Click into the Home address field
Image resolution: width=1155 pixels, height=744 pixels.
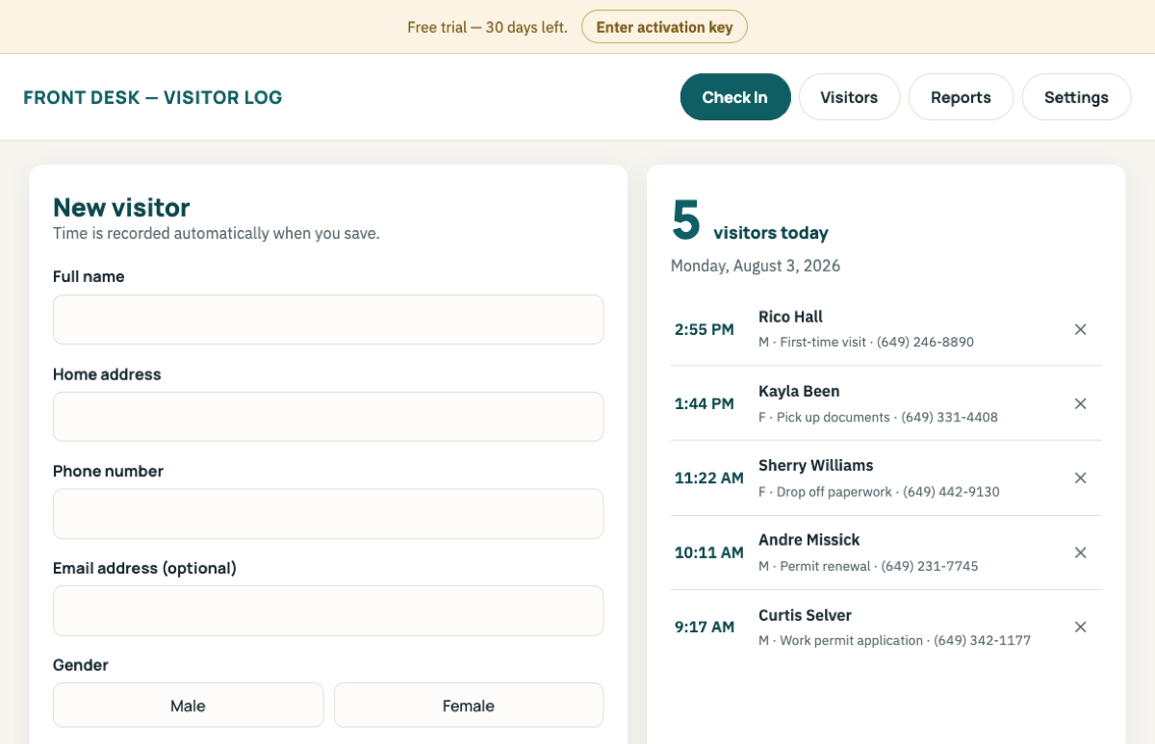(x=328, y=417)
